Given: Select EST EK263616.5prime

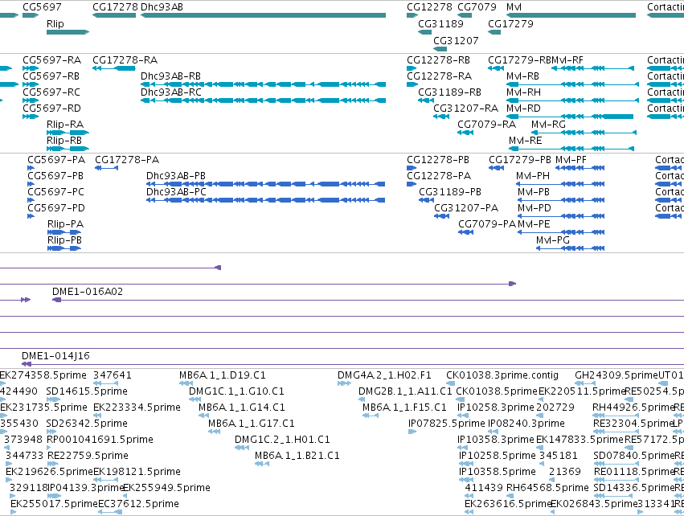Looking at the screenshot, I should pyautogui.click(x=469, y=512).
